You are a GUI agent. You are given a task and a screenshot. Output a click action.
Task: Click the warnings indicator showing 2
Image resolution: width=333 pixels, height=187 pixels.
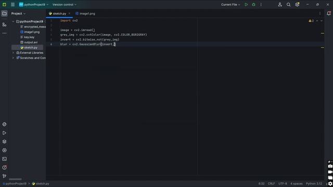pos(311,21)
